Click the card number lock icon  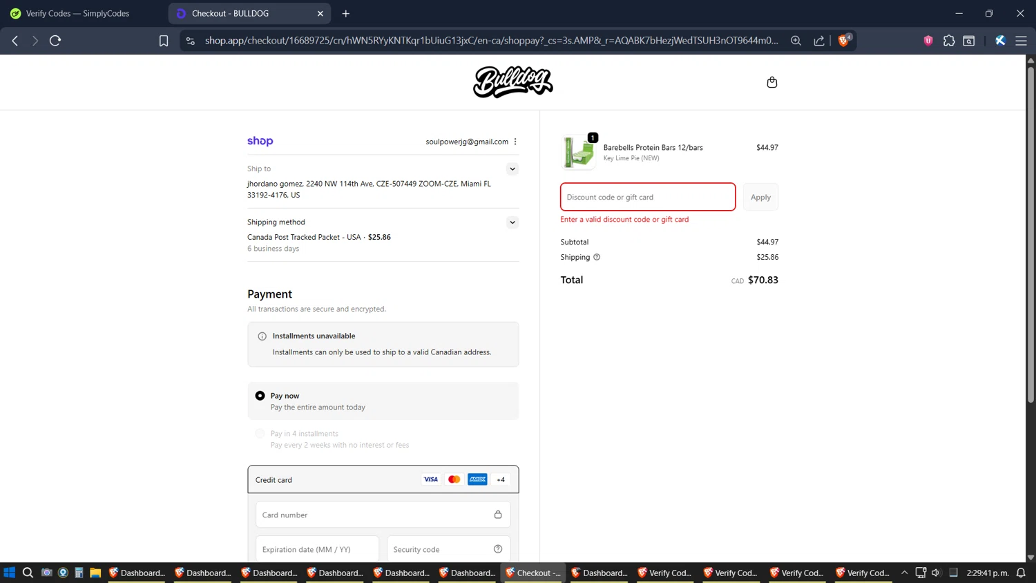[498, 515]
